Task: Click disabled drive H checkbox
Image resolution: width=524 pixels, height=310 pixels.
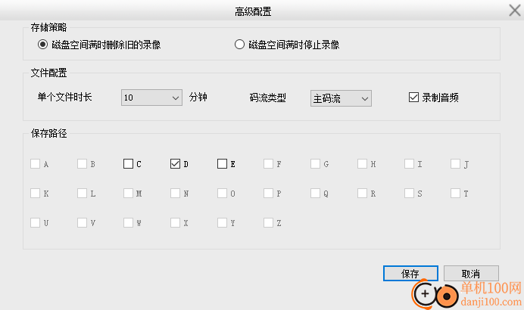Action: coord(362,164)
